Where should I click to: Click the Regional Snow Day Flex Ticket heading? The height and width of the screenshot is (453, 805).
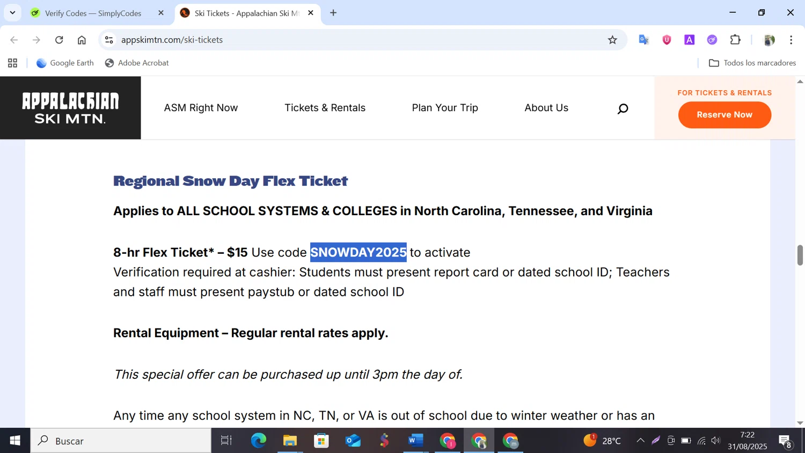[x=230, y=181]
